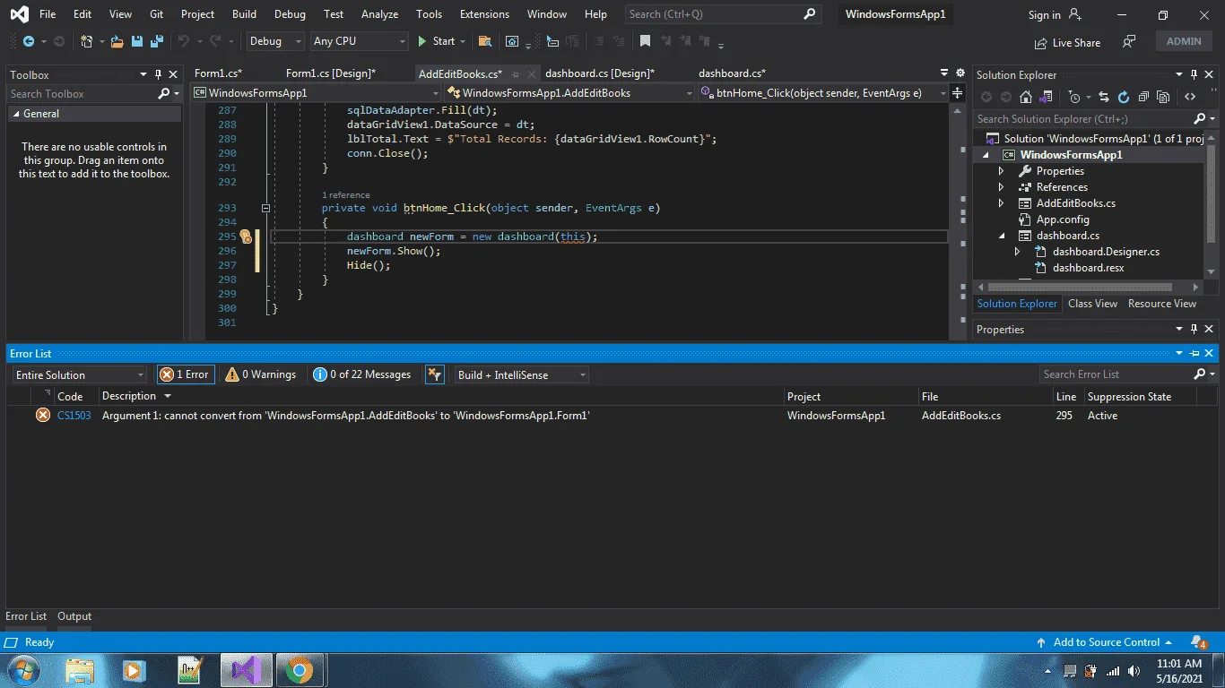
Task: Click View Code icon in Solution Explorer
Action: tap(1190, 97)
